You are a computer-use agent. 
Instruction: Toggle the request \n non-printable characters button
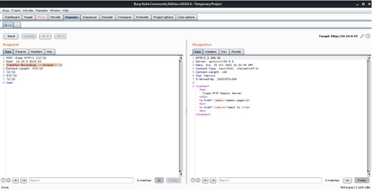(159, 180)
